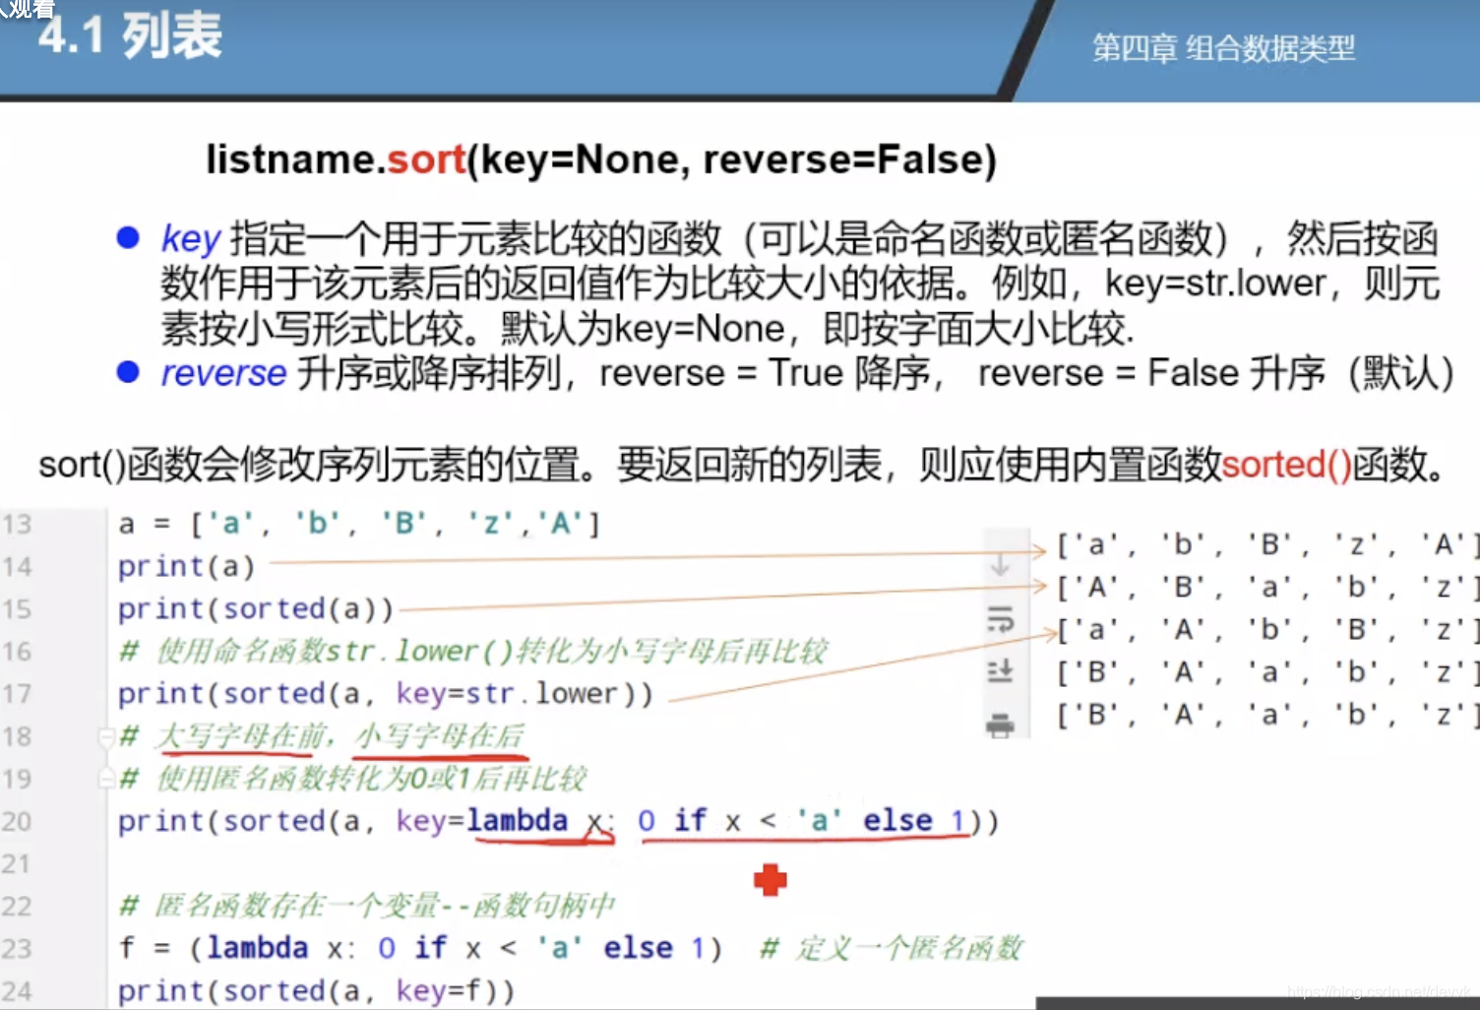Click the red plus marker under line 20
Image resolution: width=1480 pixels, height=1010 pixels.
pyautogui.click(x=771, y=879)
